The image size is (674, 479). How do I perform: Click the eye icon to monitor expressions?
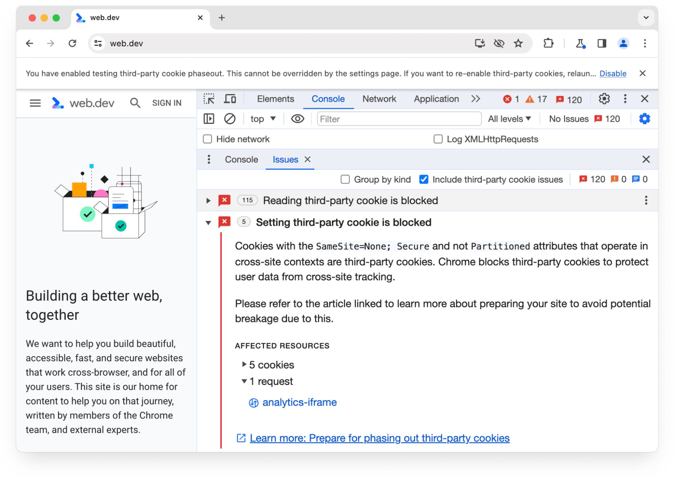298,119
